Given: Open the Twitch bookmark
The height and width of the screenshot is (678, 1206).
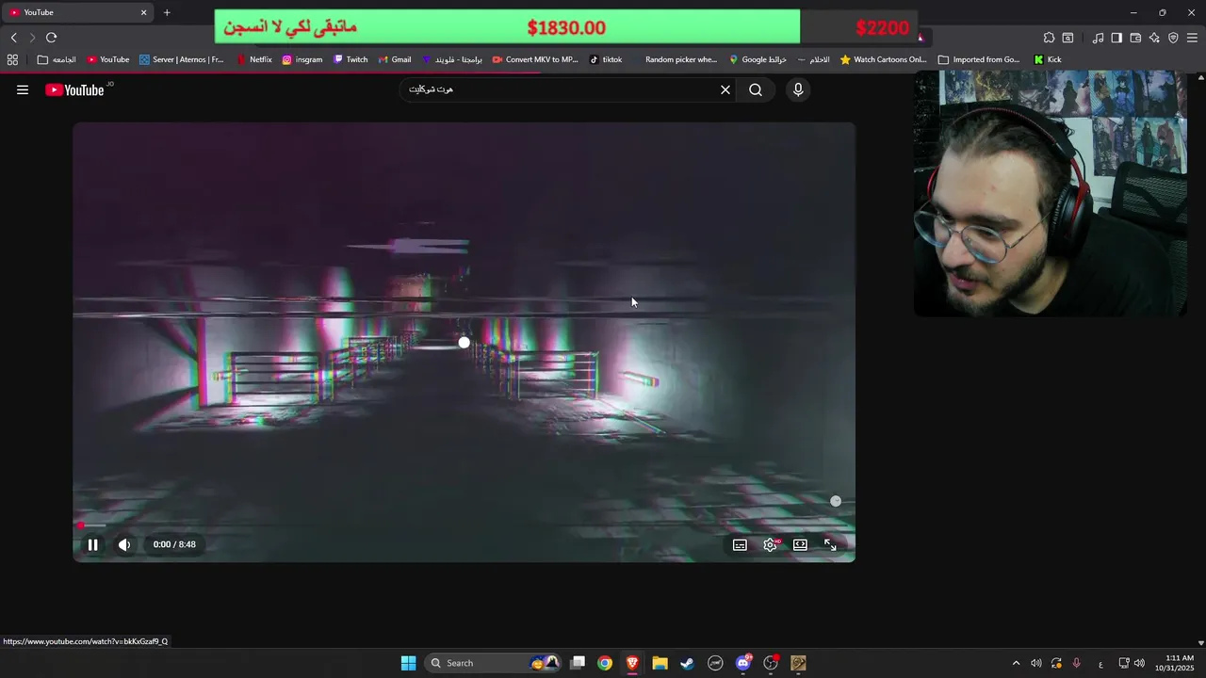Looking at the screenshot, I should [x=350, y=59].
